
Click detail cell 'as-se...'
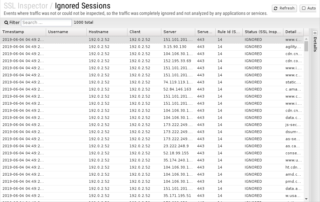coord(293,139)
